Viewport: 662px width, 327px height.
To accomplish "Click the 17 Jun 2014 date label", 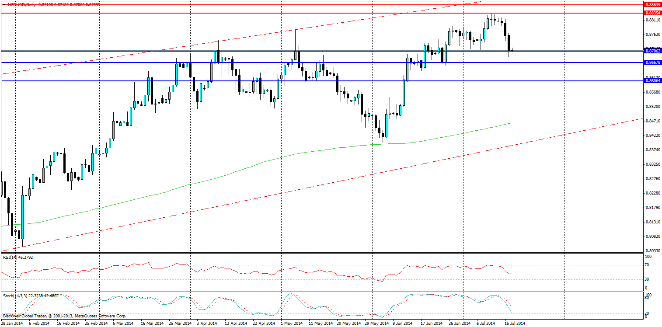I will pos(432,324).
